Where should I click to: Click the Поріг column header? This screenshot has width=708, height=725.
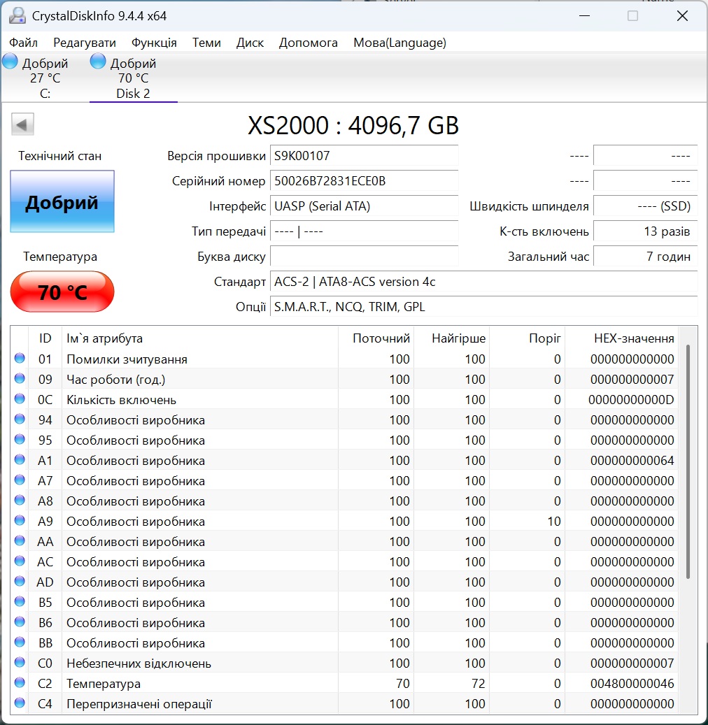tap(528, 338)
